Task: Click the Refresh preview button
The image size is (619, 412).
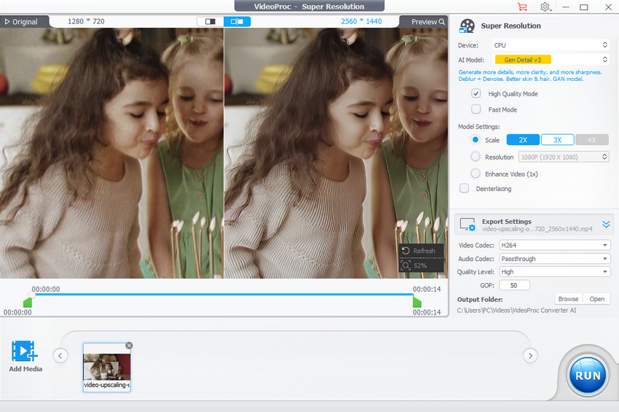Action: 420,251
